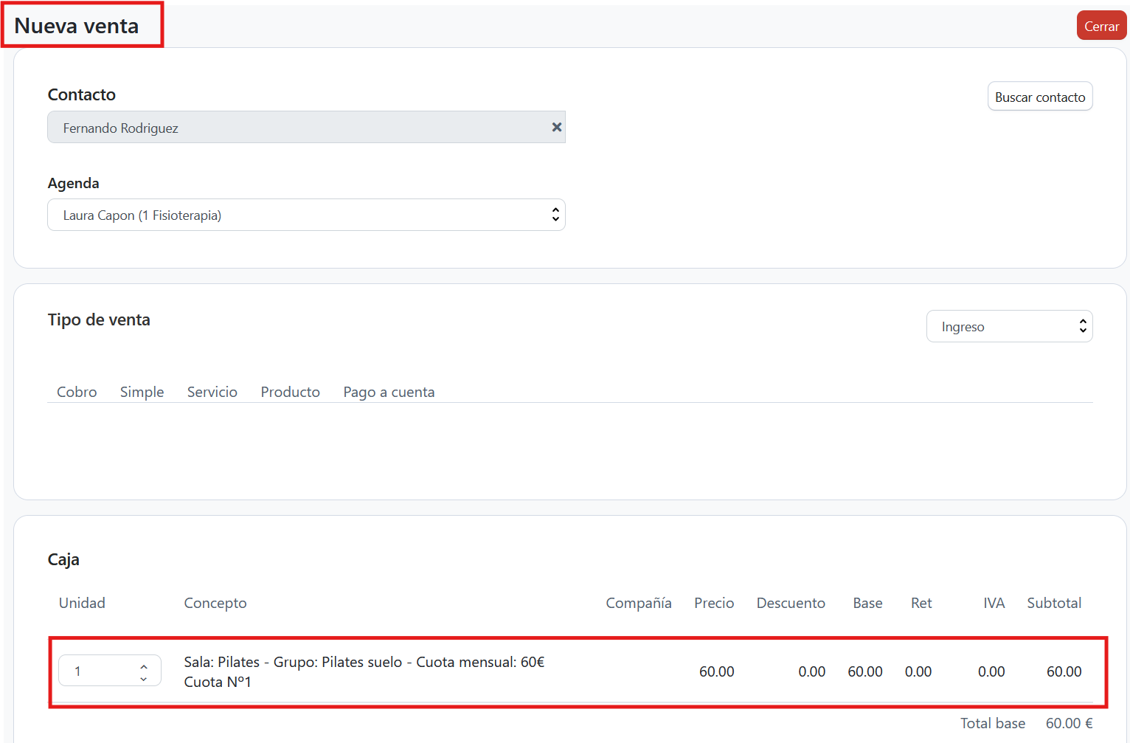Image resolution: width=1130 pixels, height=743 pixels.
Task: Switch to the Simple tab
Action: coord(142,392)
